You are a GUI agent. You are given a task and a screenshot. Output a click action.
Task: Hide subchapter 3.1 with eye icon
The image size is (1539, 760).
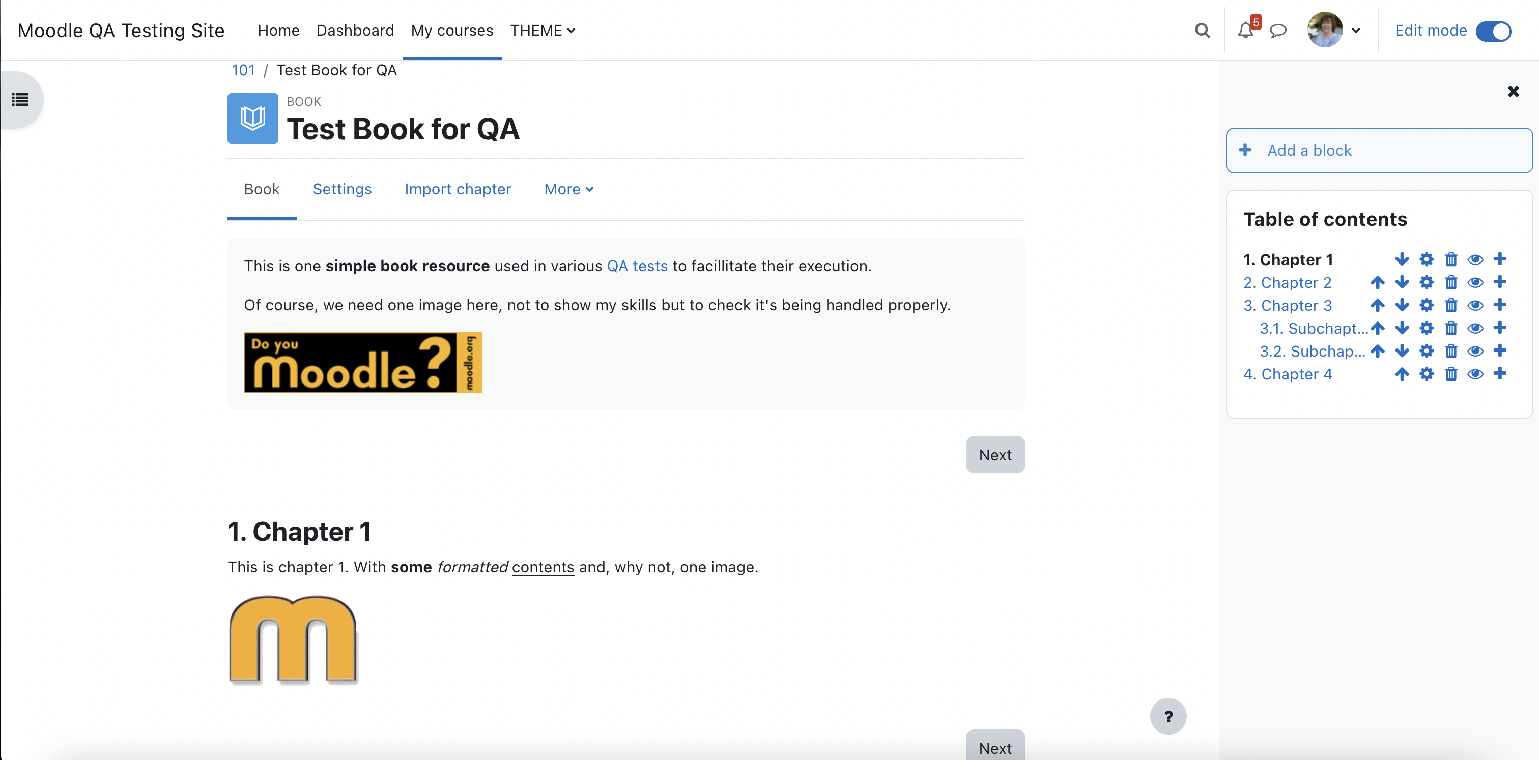pos(1475,328)
